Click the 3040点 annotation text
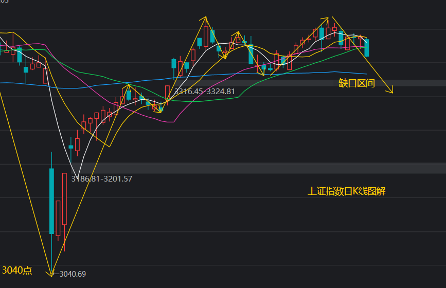The height and width of the screenshot is (288, 446). click(x=17, y=270)
